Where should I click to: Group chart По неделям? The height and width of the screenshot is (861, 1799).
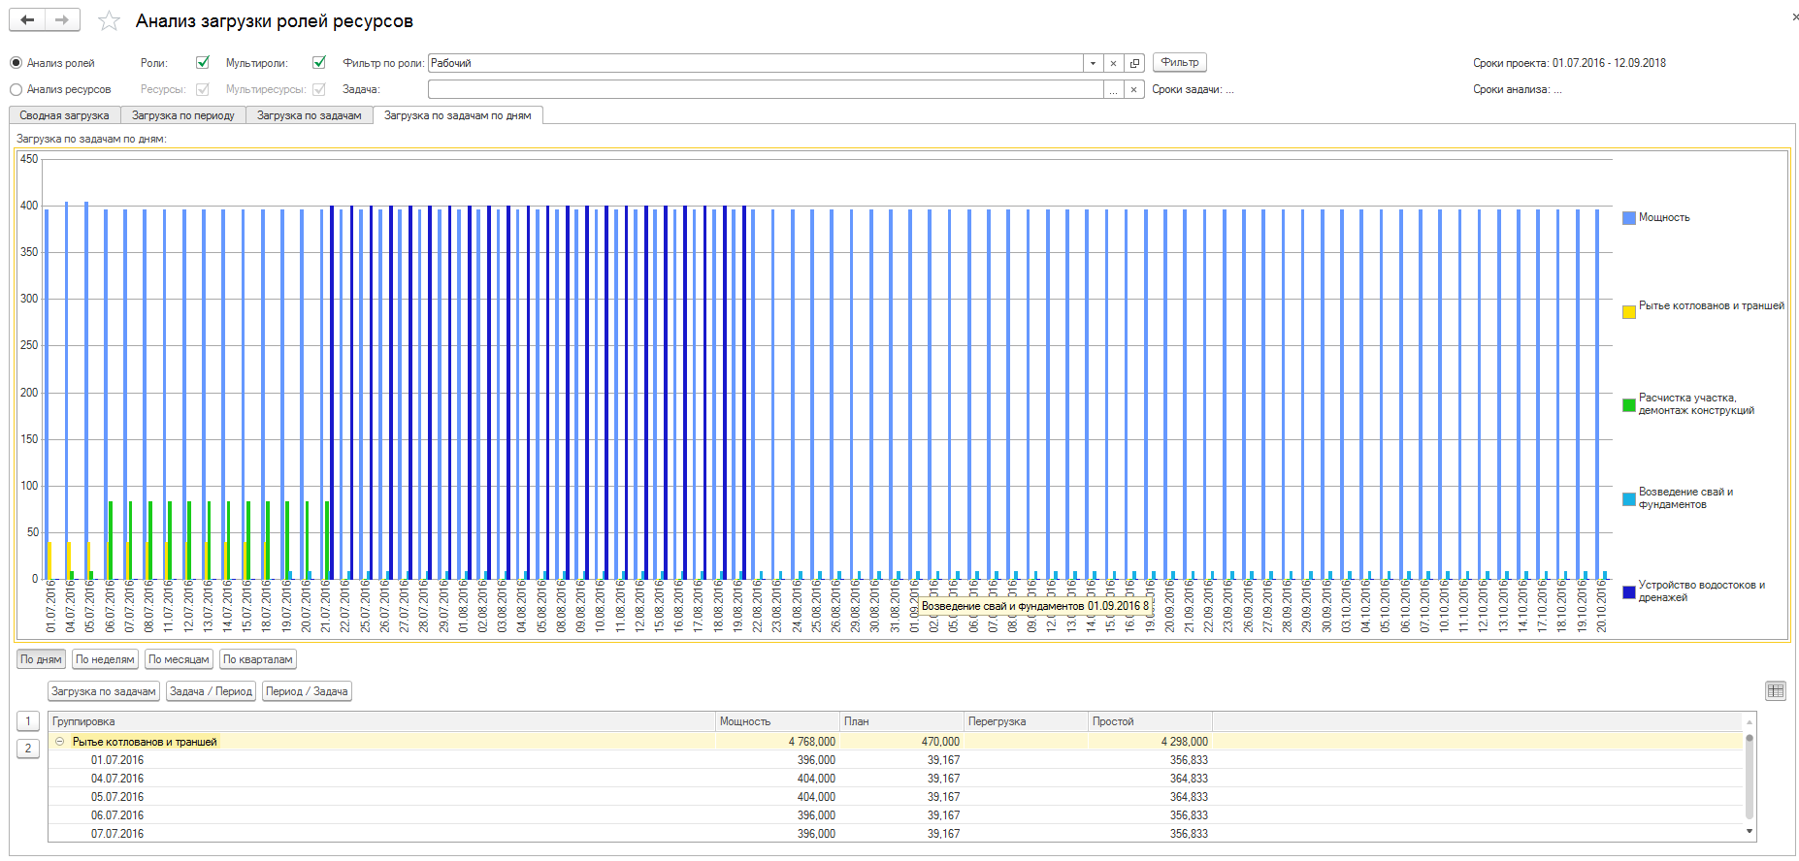coord(105,659)
